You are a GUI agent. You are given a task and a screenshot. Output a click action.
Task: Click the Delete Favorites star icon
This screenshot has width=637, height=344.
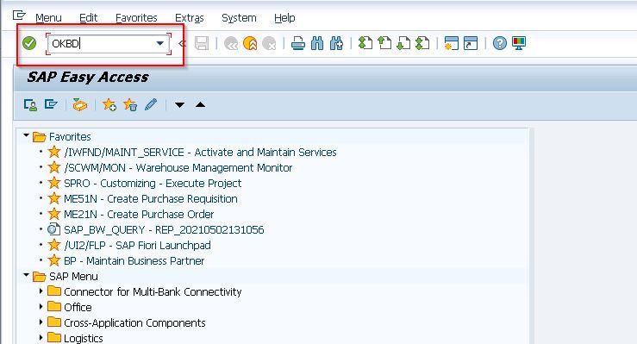[130, 105]
